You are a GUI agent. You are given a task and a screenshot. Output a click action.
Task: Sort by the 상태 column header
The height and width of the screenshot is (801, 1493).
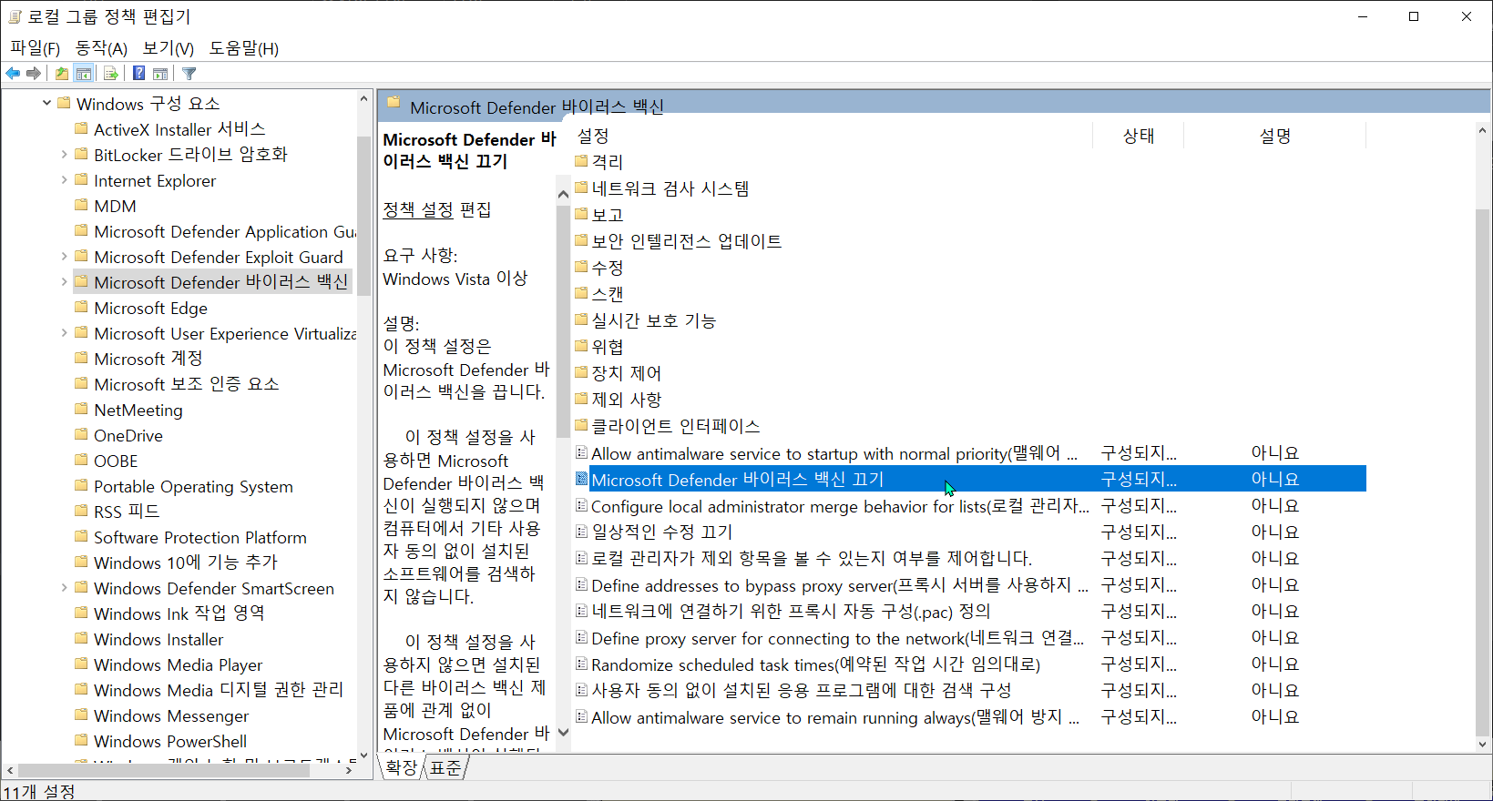pos(1139,136)
